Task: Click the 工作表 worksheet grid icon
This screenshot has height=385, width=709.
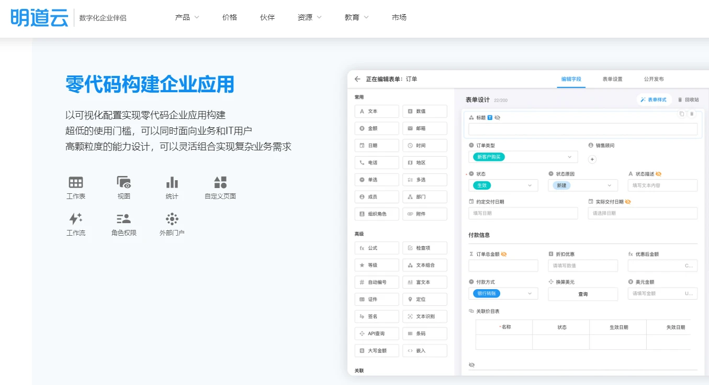Action: click(x=76, y=182)
